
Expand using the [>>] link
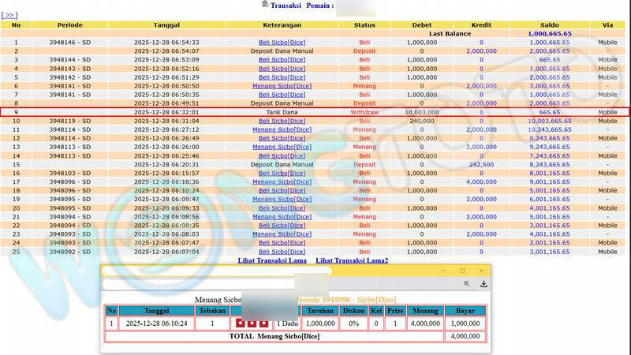pos(9,15)
